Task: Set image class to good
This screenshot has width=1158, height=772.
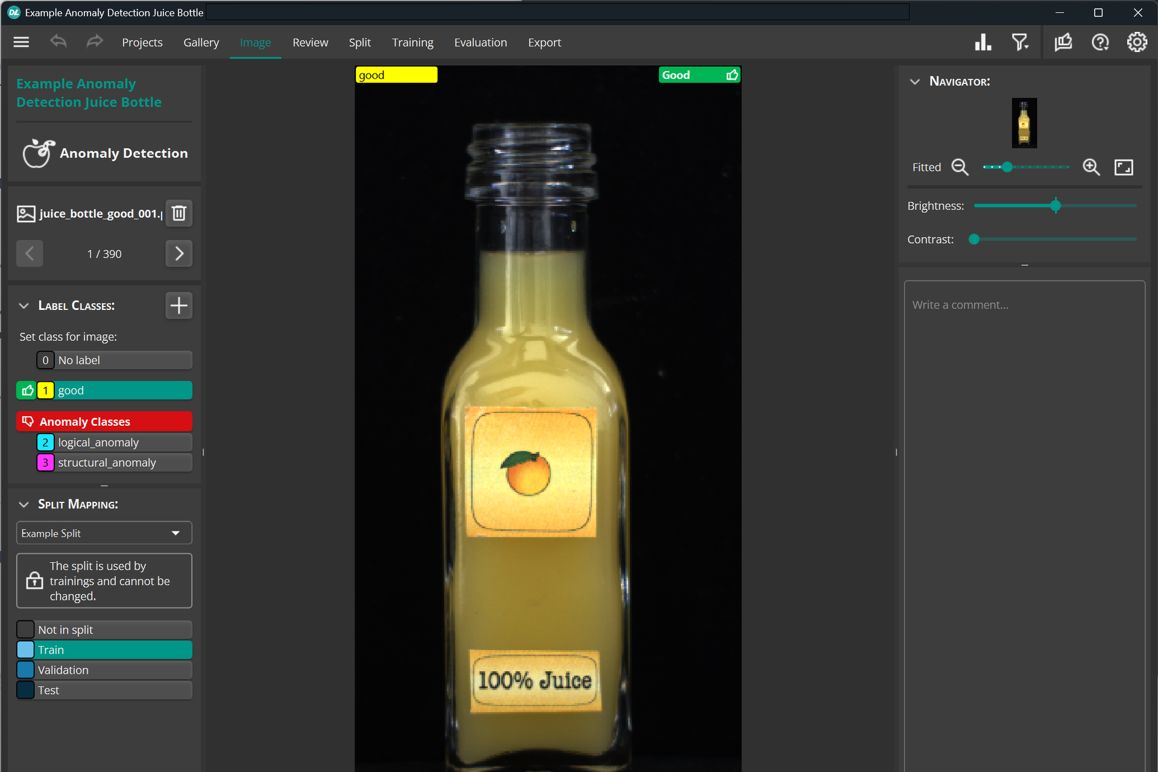Action: pos(114,390)
